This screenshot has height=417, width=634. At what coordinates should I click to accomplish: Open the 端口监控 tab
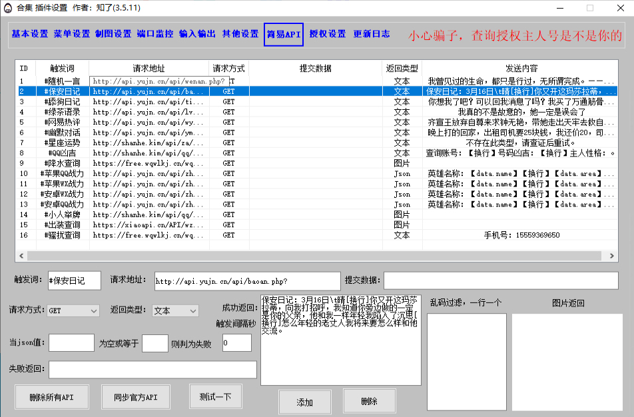(155, 34)
